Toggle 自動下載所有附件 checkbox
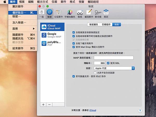The width and height of the screenshot is (156, 117). (x=74, y=44)
